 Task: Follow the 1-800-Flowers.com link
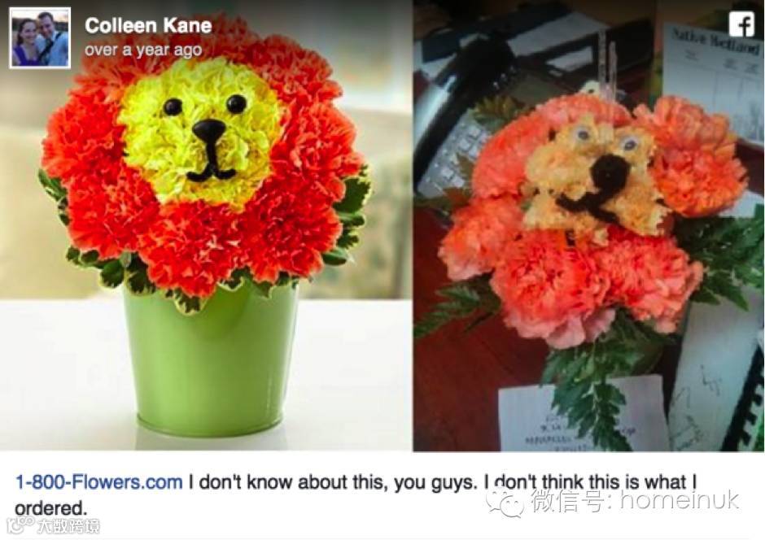coord(99,482)
